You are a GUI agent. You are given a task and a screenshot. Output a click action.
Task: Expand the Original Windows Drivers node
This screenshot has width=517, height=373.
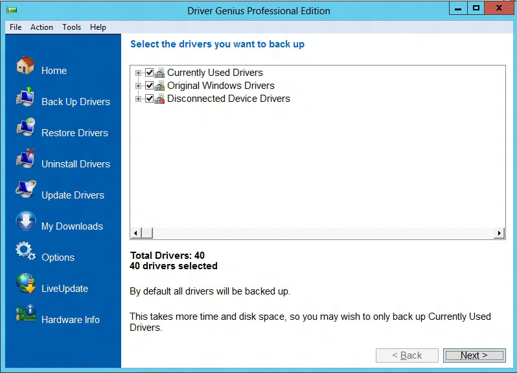click(138, 86)
